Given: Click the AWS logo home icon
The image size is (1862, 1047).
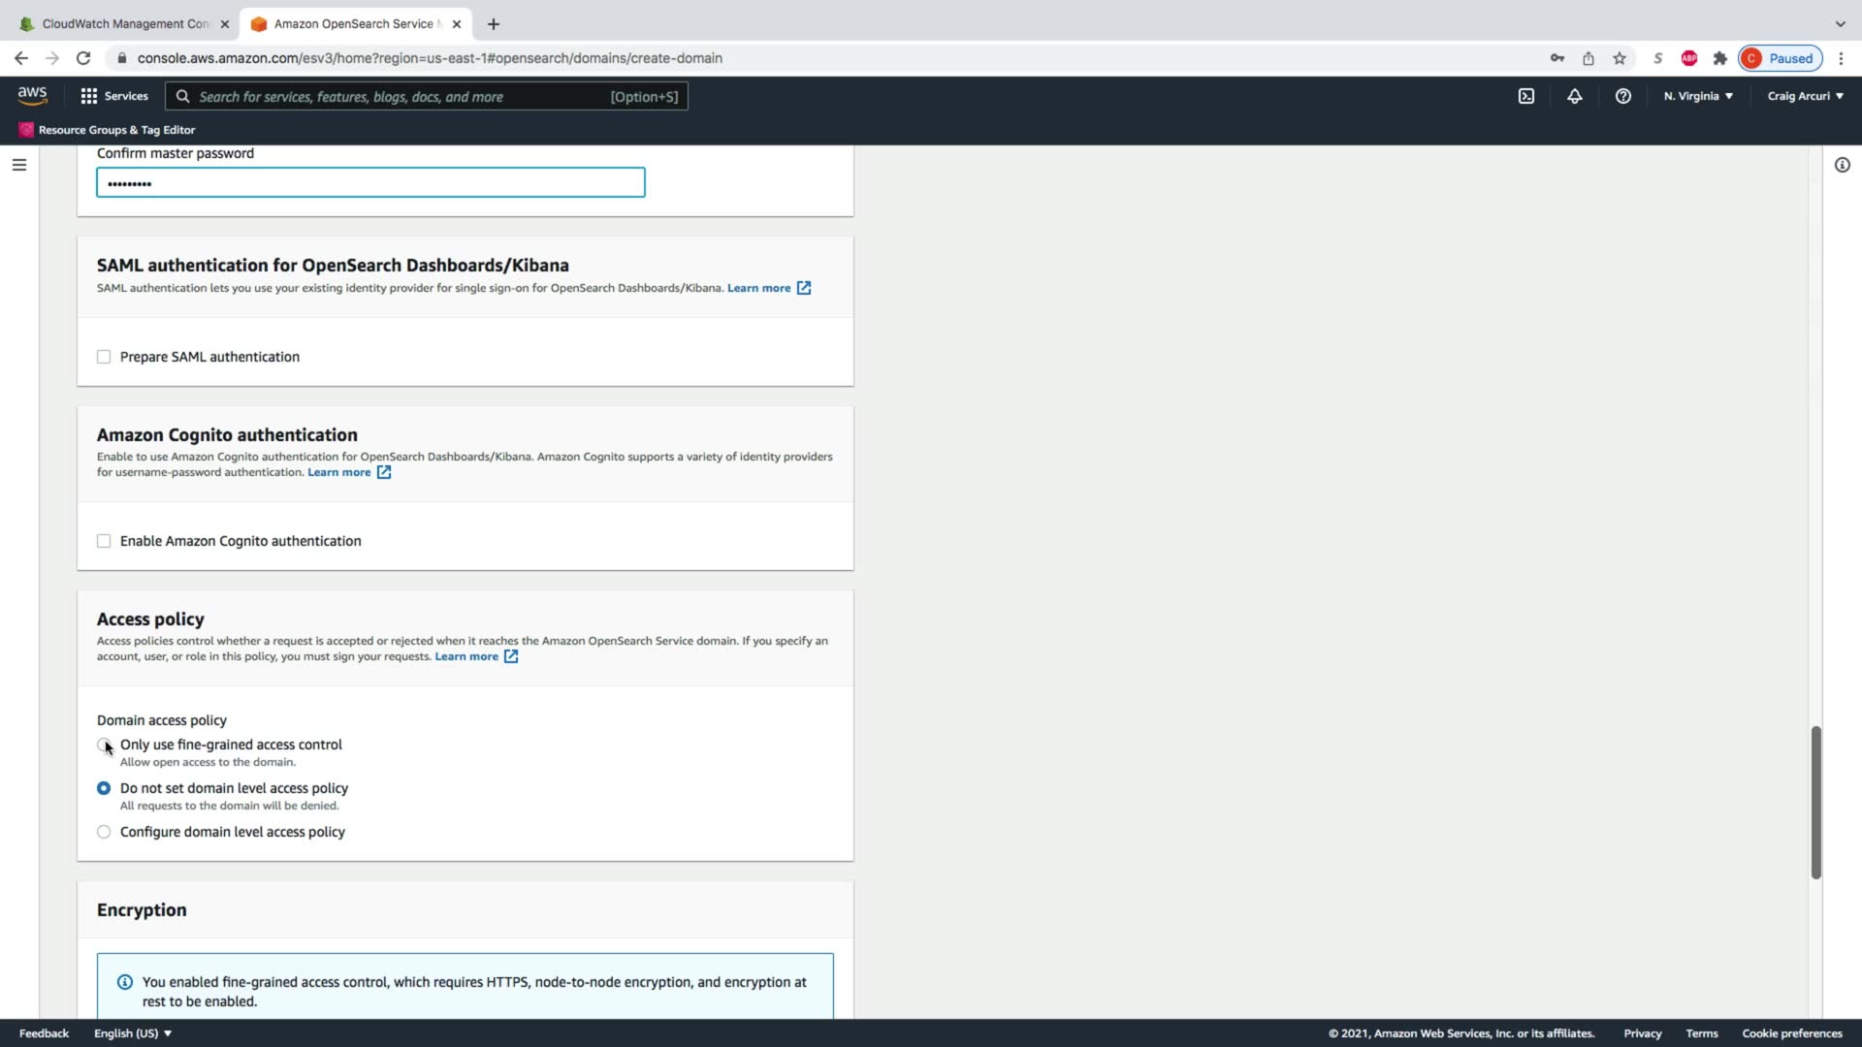Looking at the screenshot, I should pyautogui.click(x=32, y=95).
